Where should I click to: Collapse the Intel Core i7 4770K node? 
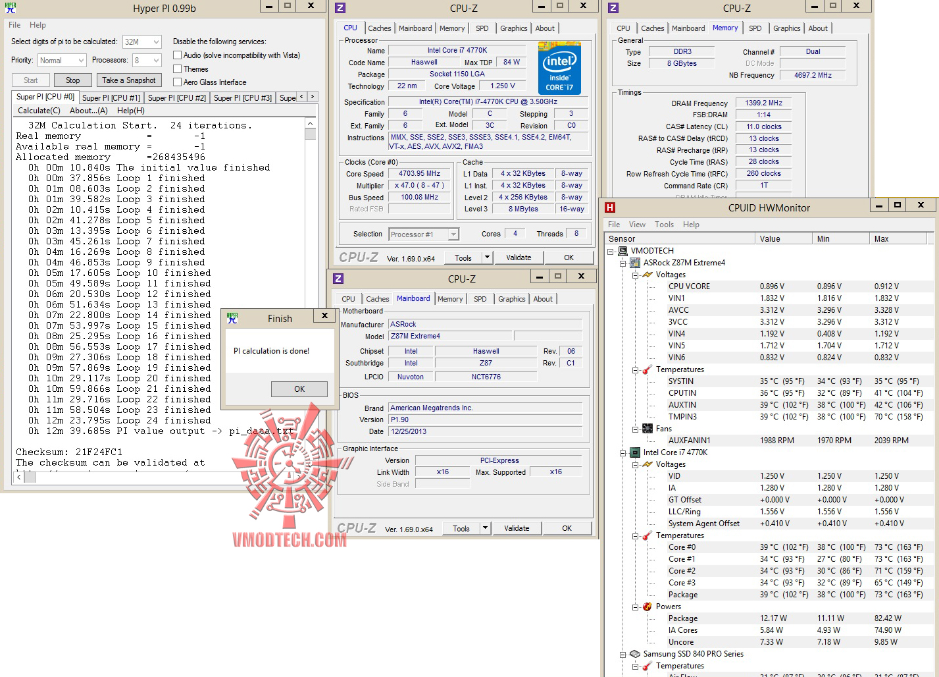[623, 452]
